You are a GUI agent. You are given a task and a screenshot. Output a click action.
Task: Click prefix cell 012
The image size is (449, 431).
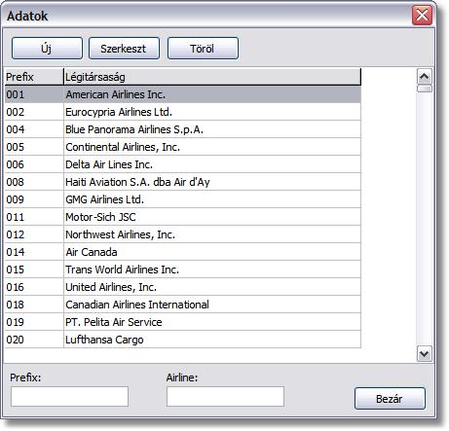pos(34,234)
